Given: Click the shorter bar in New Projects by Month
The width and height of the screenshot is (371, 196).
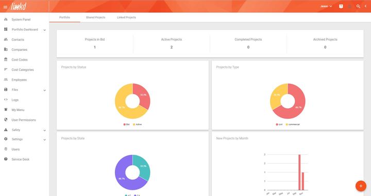Looking at the screenshot, I should (x=302, y=181).
